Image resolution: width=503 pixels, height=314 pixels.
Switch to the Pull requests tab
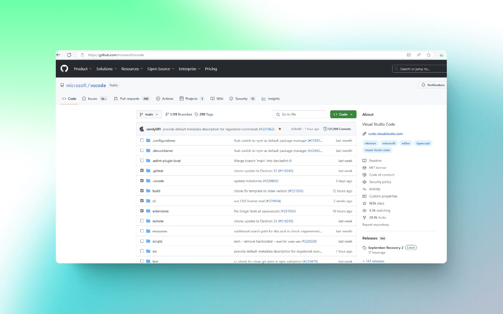click(x=132, y=99)
